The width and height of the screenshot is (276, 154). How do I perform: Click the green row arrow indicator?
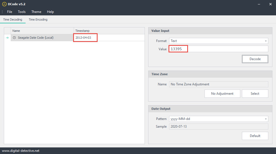tap(7, 38)
